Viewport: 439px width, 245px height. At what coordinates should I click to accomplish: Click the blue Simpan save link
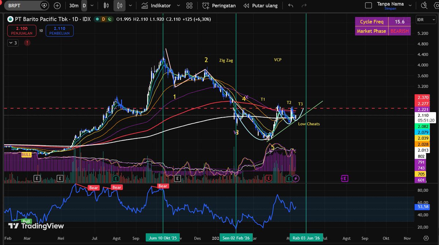coord(390,8)
